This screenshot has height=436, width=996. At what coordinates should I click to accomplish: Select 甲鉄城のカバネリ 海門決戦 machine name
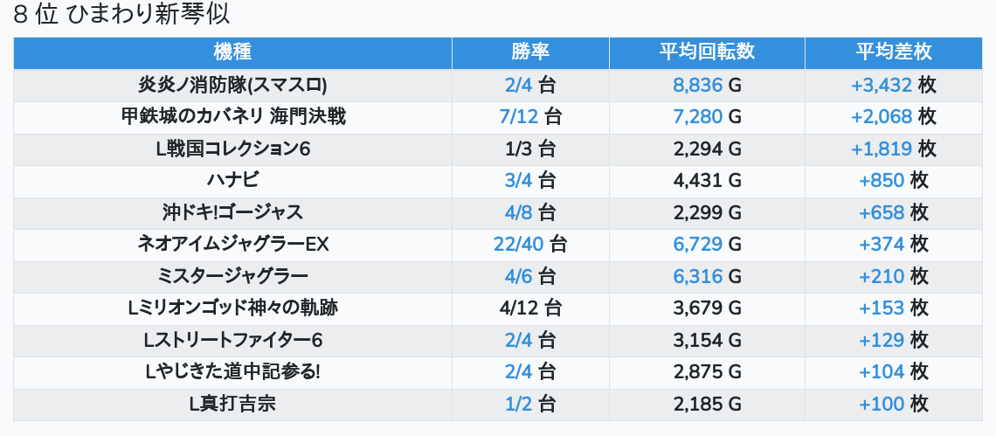pos(232,117)
